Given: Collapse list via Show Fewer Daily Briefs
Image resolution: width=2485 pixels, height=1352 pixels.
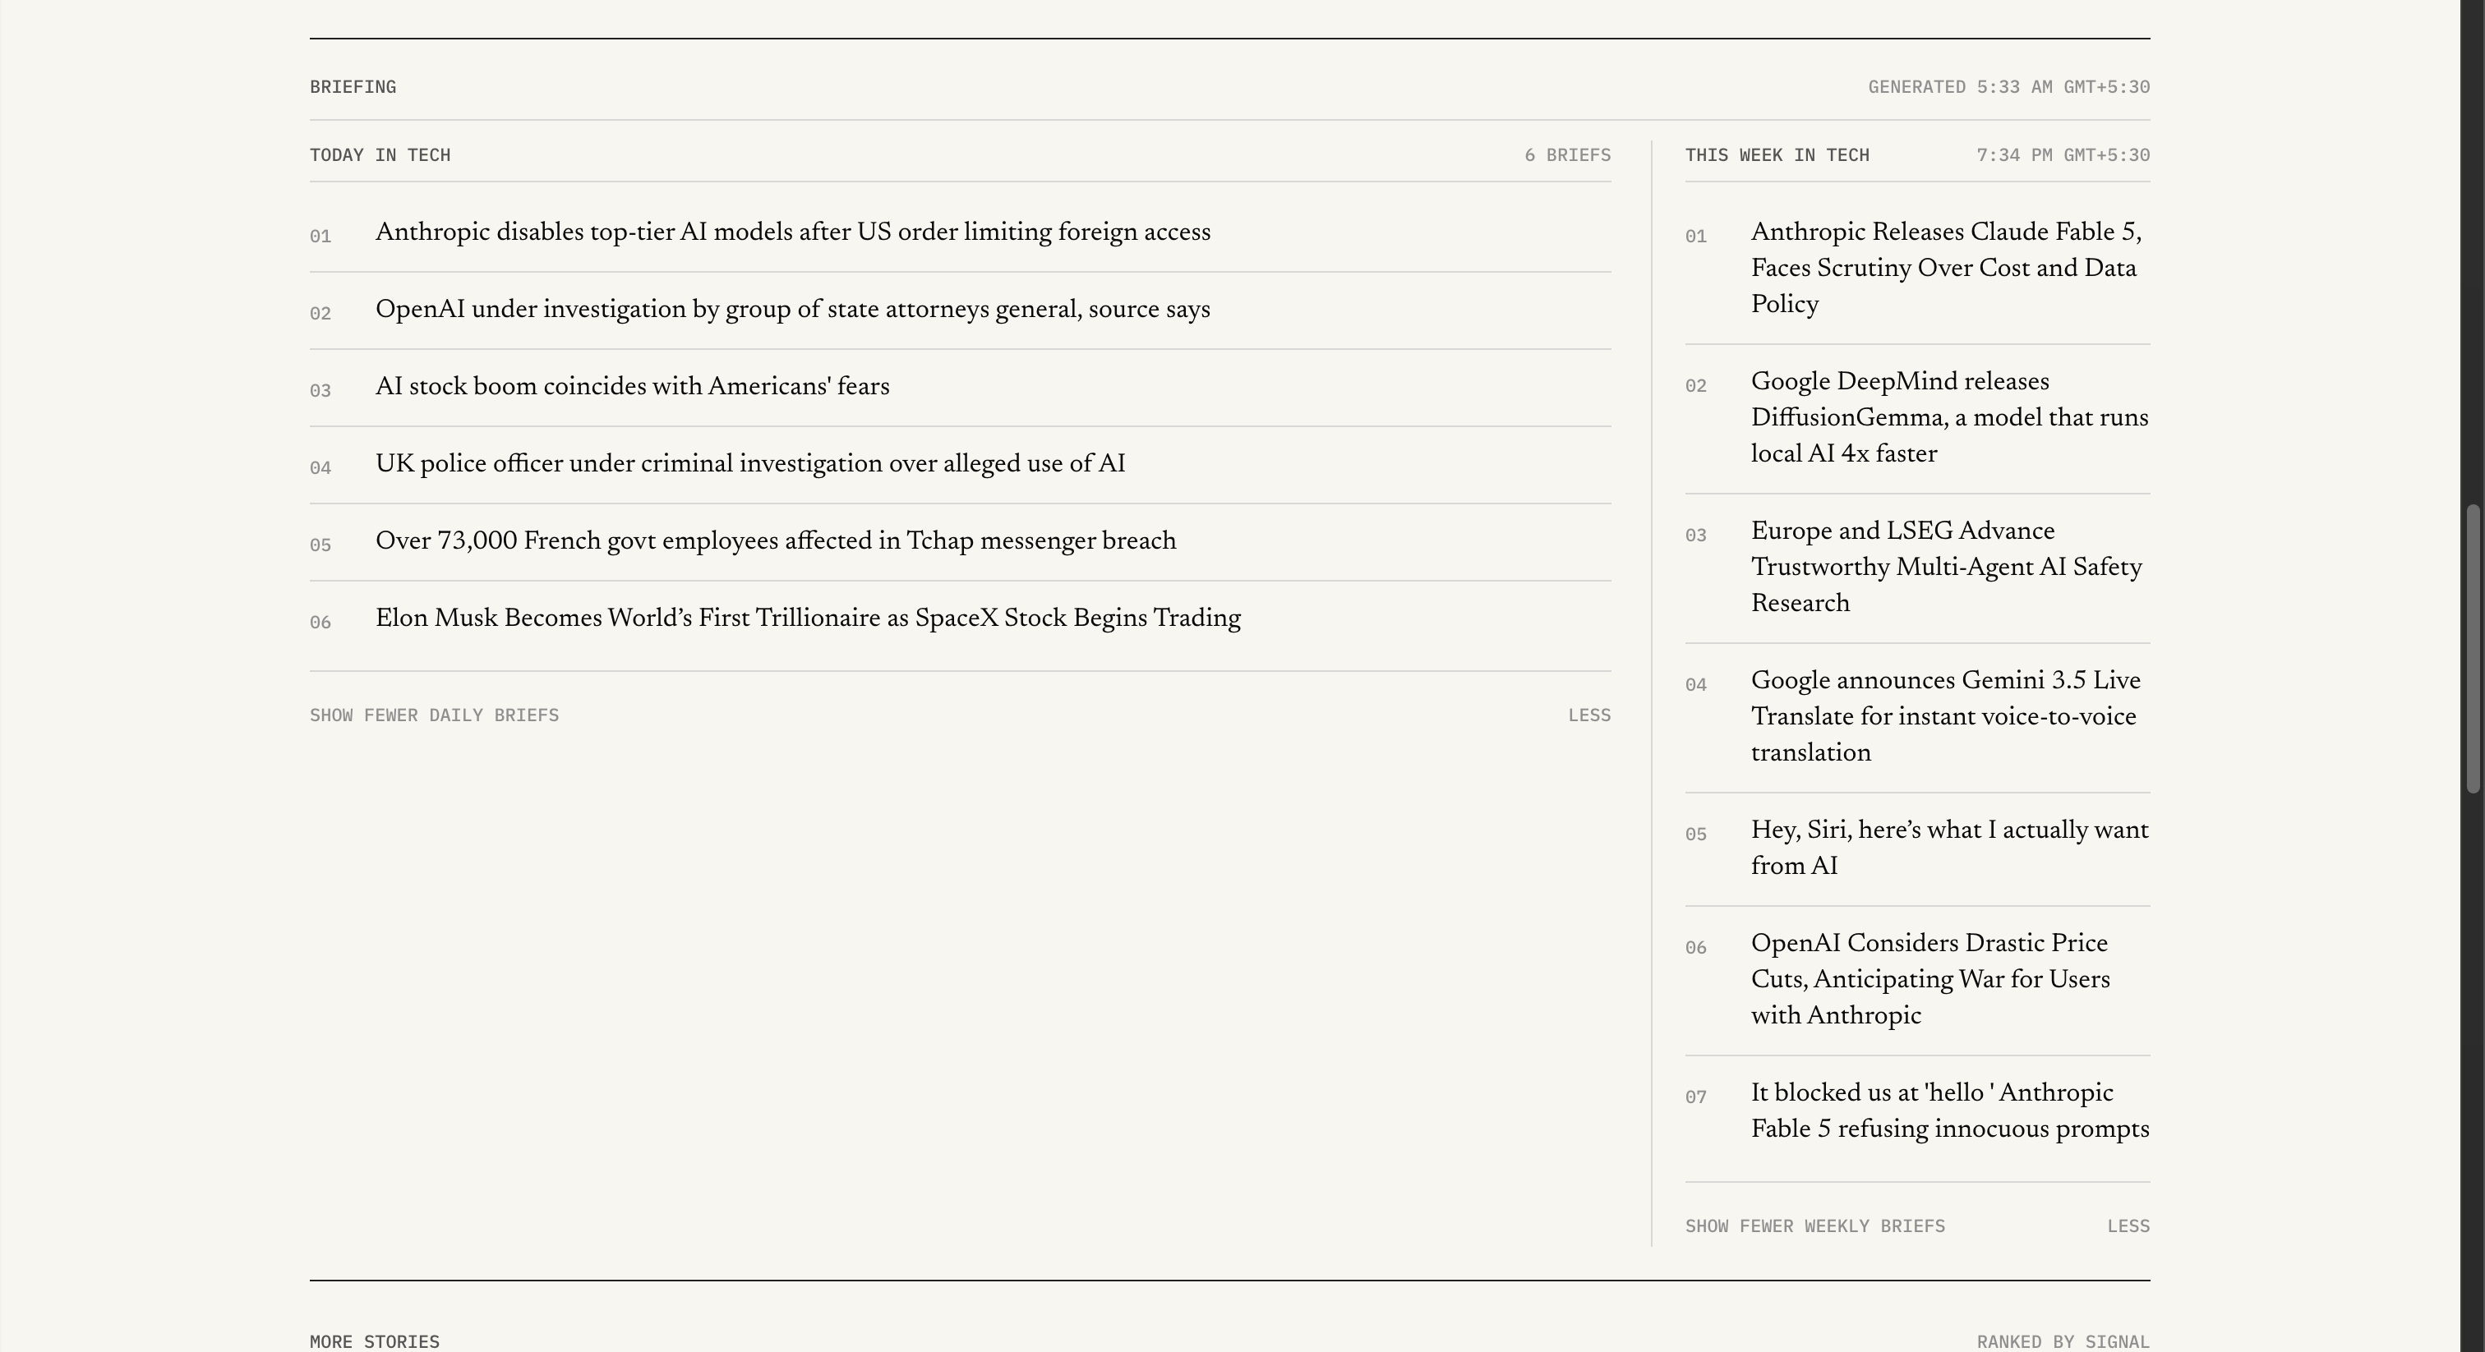Looking at the screenshot, I should point(434,715).
